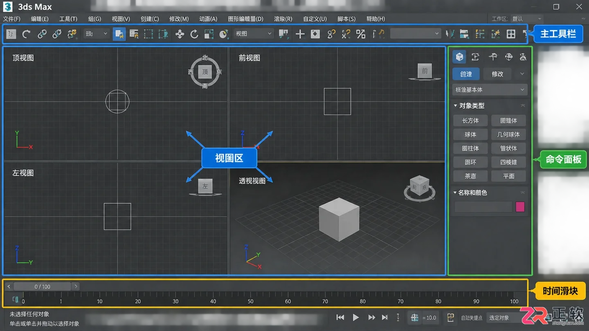
Task: Open the 工具(T) menu
Action: point(68,19)
